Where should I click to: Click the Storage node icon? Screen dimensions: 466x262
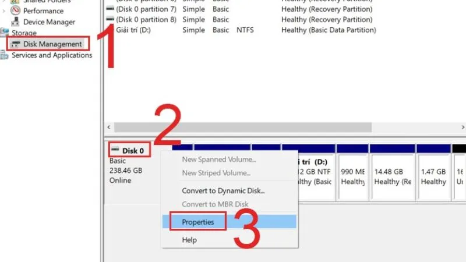(5, 33)
